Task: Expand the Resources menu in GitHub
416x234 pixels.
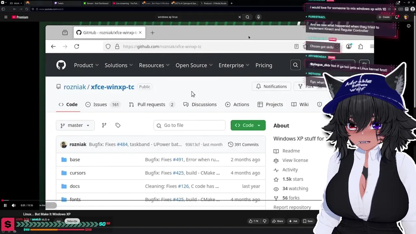Action: (154, 65)
